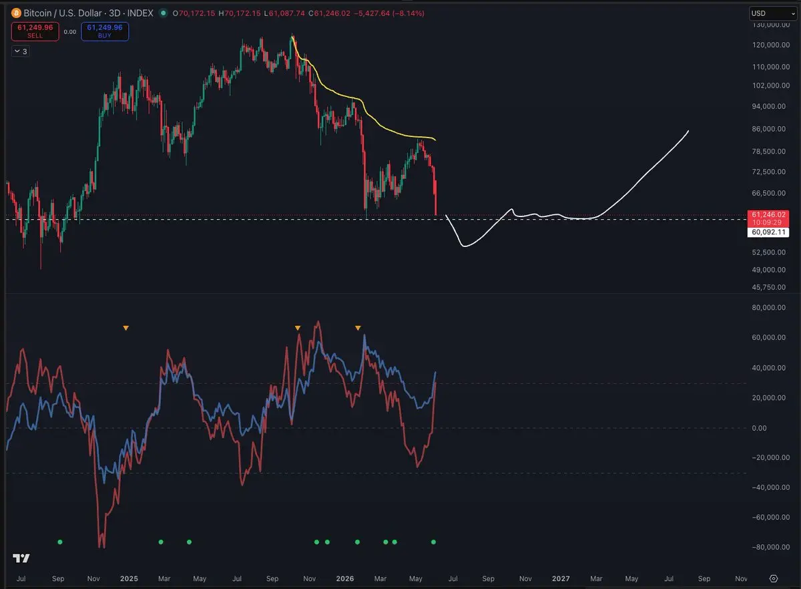Click the −60,000.00 indicator axis label
This screenshot has height=589, width=801.
pyautogui.click(x=771, y=517)
